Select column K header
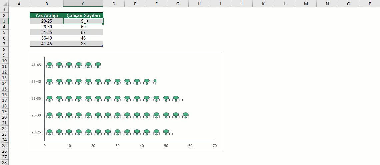 coord(263,4)
